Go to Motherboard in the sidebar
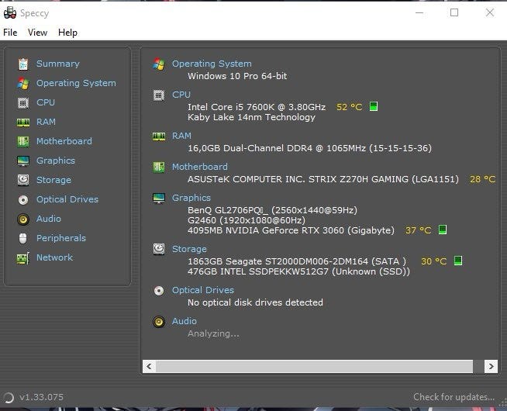Screen dimensions: 507x411 click(64, 141)
